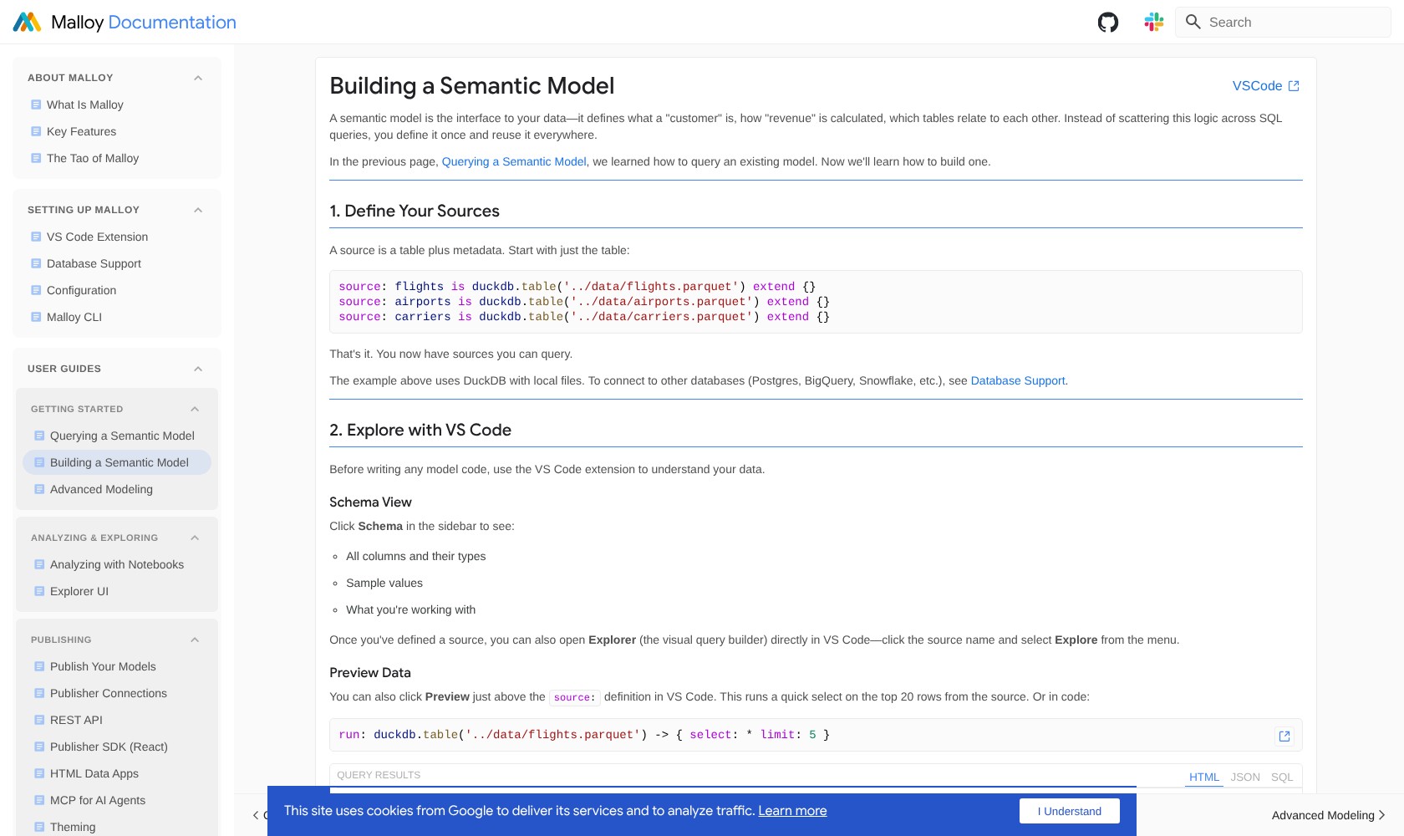Click the page icon beside Malloy CLI
Viewport: 1404px width, 836px height.
(x=36, y=317)
